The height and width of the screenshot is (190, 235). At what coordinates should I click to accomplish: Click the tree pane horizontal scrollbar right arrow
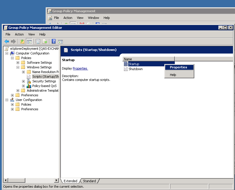[x=56, y=180]
